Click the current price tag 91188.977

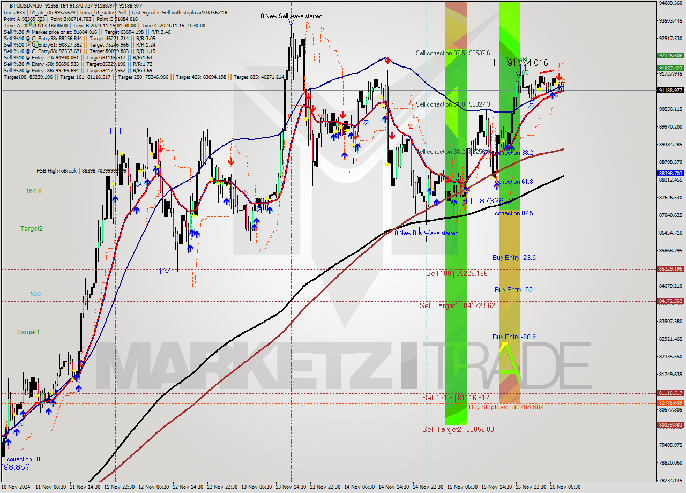point(670,91)
